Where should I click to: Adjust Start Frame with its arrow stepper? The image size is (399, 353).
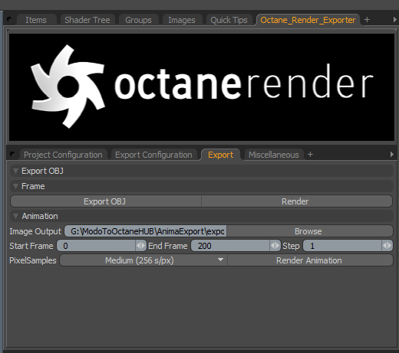point(140,246)
